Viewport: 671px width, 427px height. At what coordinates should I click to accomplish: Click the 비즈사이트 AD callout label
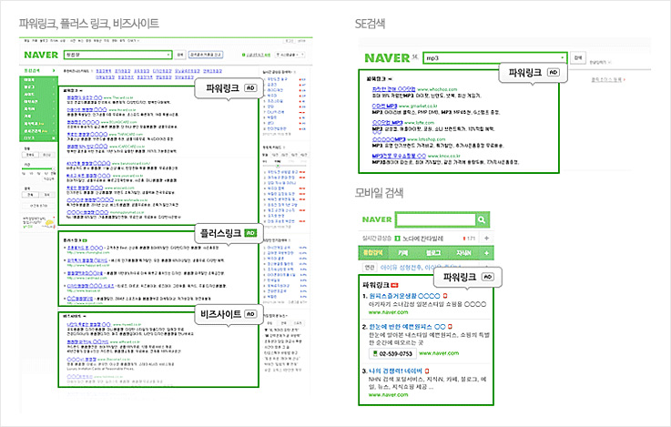pyautogui.click(x=229, y=314)
